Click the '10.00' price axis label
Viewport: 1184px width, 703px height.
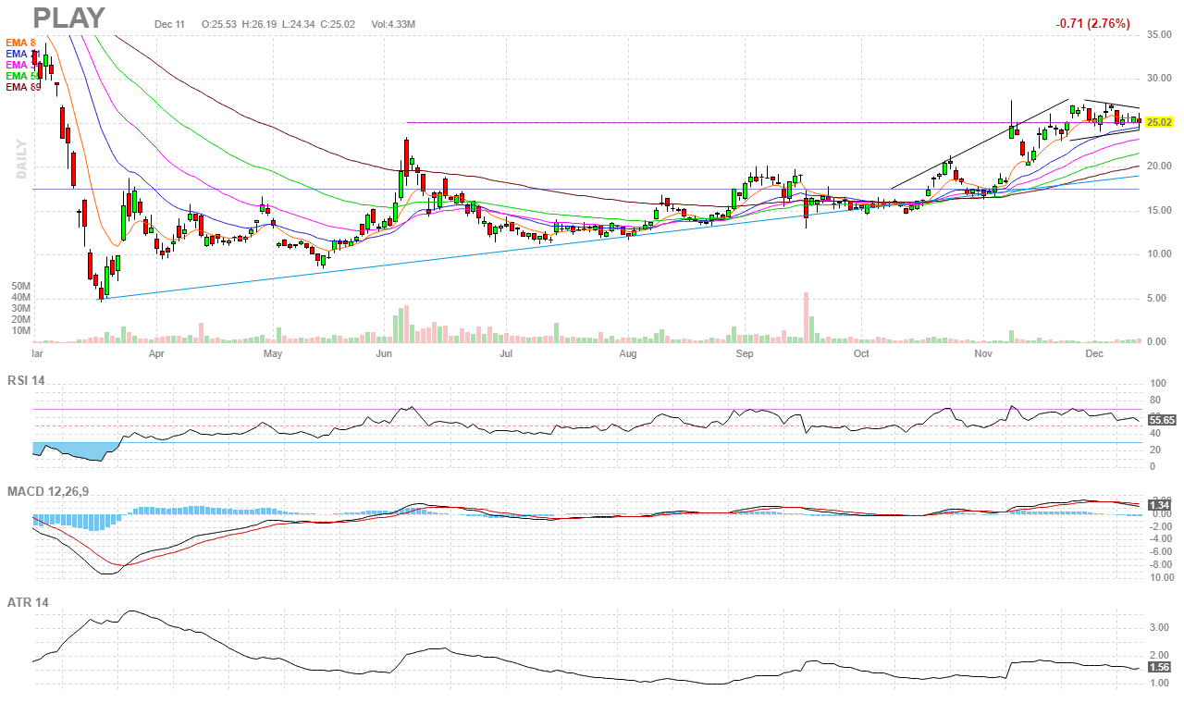pos(1160,254)
